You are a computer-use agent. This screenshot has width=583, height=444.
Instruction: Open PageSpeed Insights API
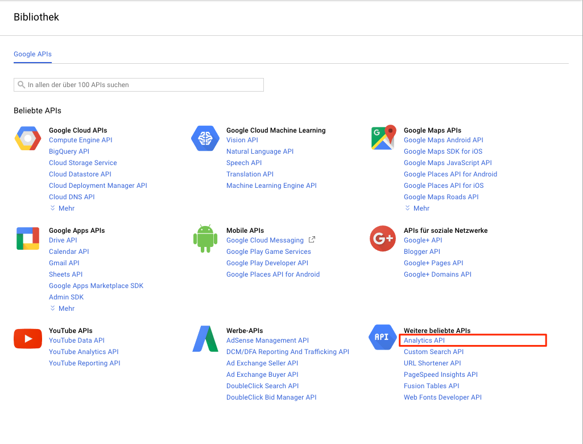pyautogui.click(x=441, y=375)
